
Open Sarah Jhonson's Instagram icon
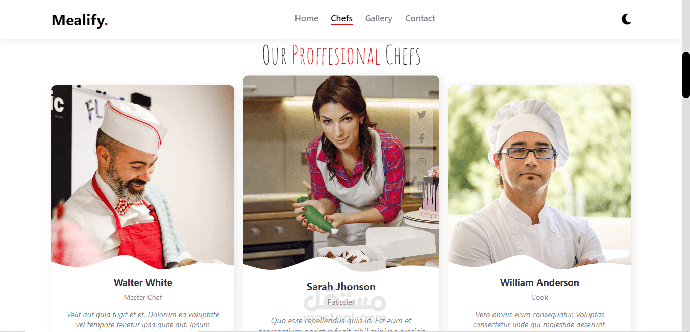(x=422, y=162)
